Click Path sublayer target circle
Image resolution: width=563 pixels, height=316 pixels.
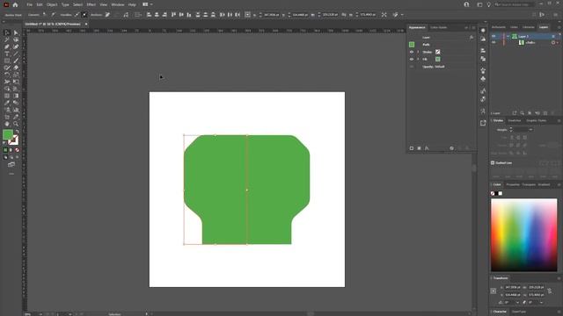[553, 43]
